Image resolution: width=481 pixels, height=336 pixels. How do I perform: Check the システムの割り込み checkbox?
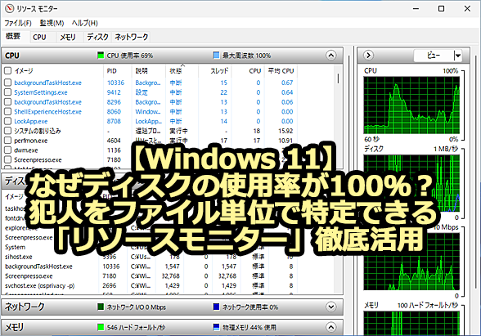click(x=8, y=131)
